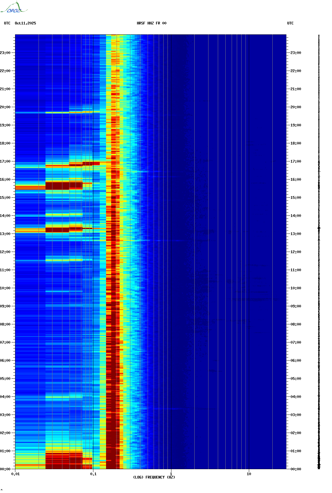The image size is (332, 493).
Task: Select the date text Oct11,2025
Action: 25,23
